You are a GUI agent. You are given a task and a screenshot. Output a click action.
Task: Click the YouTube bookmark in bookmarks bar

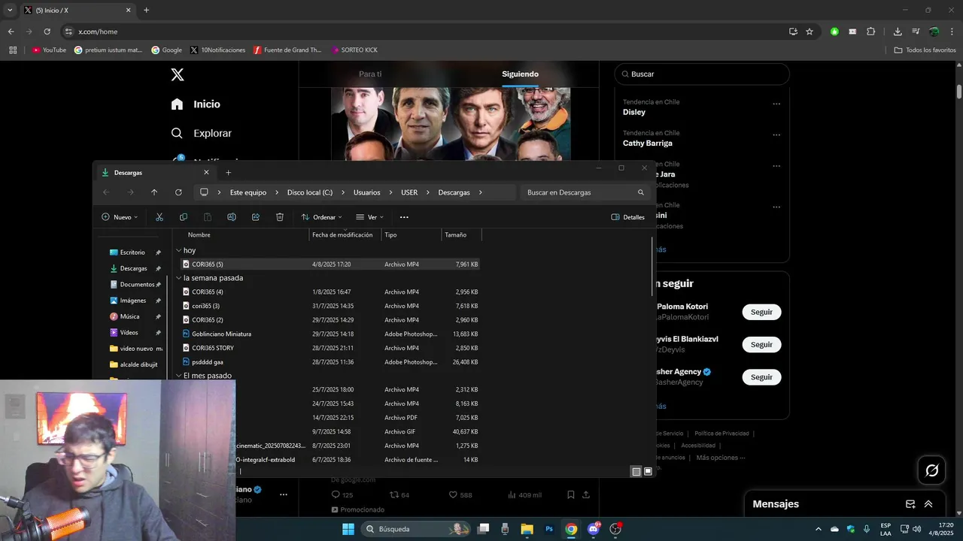(x=49, y=50)
